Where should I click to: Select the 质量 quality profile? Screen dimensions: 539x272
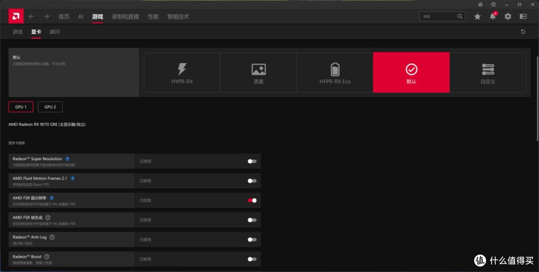pyautogui.click(x=259, y=72)
